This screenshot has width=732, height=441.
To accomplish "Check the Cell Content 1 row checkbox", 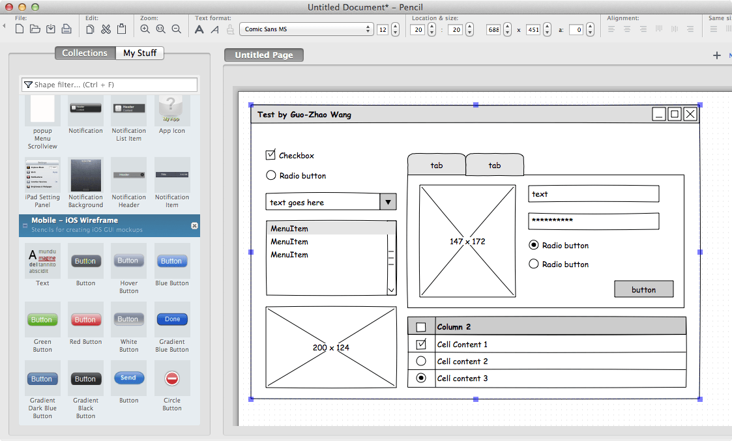I will 421,344.
